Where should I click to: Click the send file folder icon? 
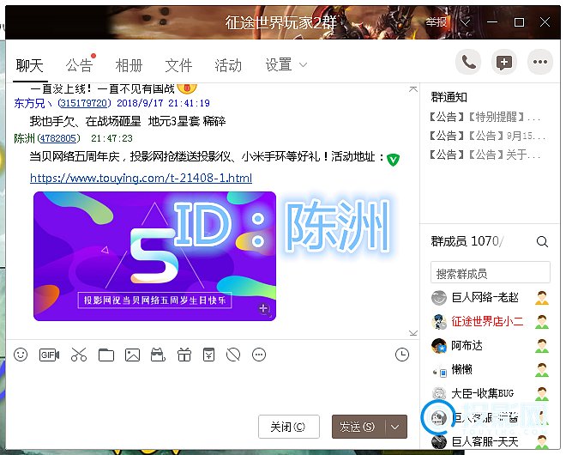(105, 355)
